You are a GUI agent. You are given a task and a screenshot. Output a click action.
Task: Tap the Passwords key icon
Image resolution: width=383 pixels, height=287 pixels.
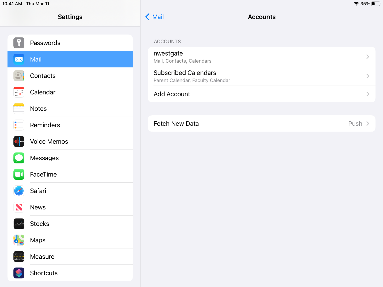coord(19,43)
